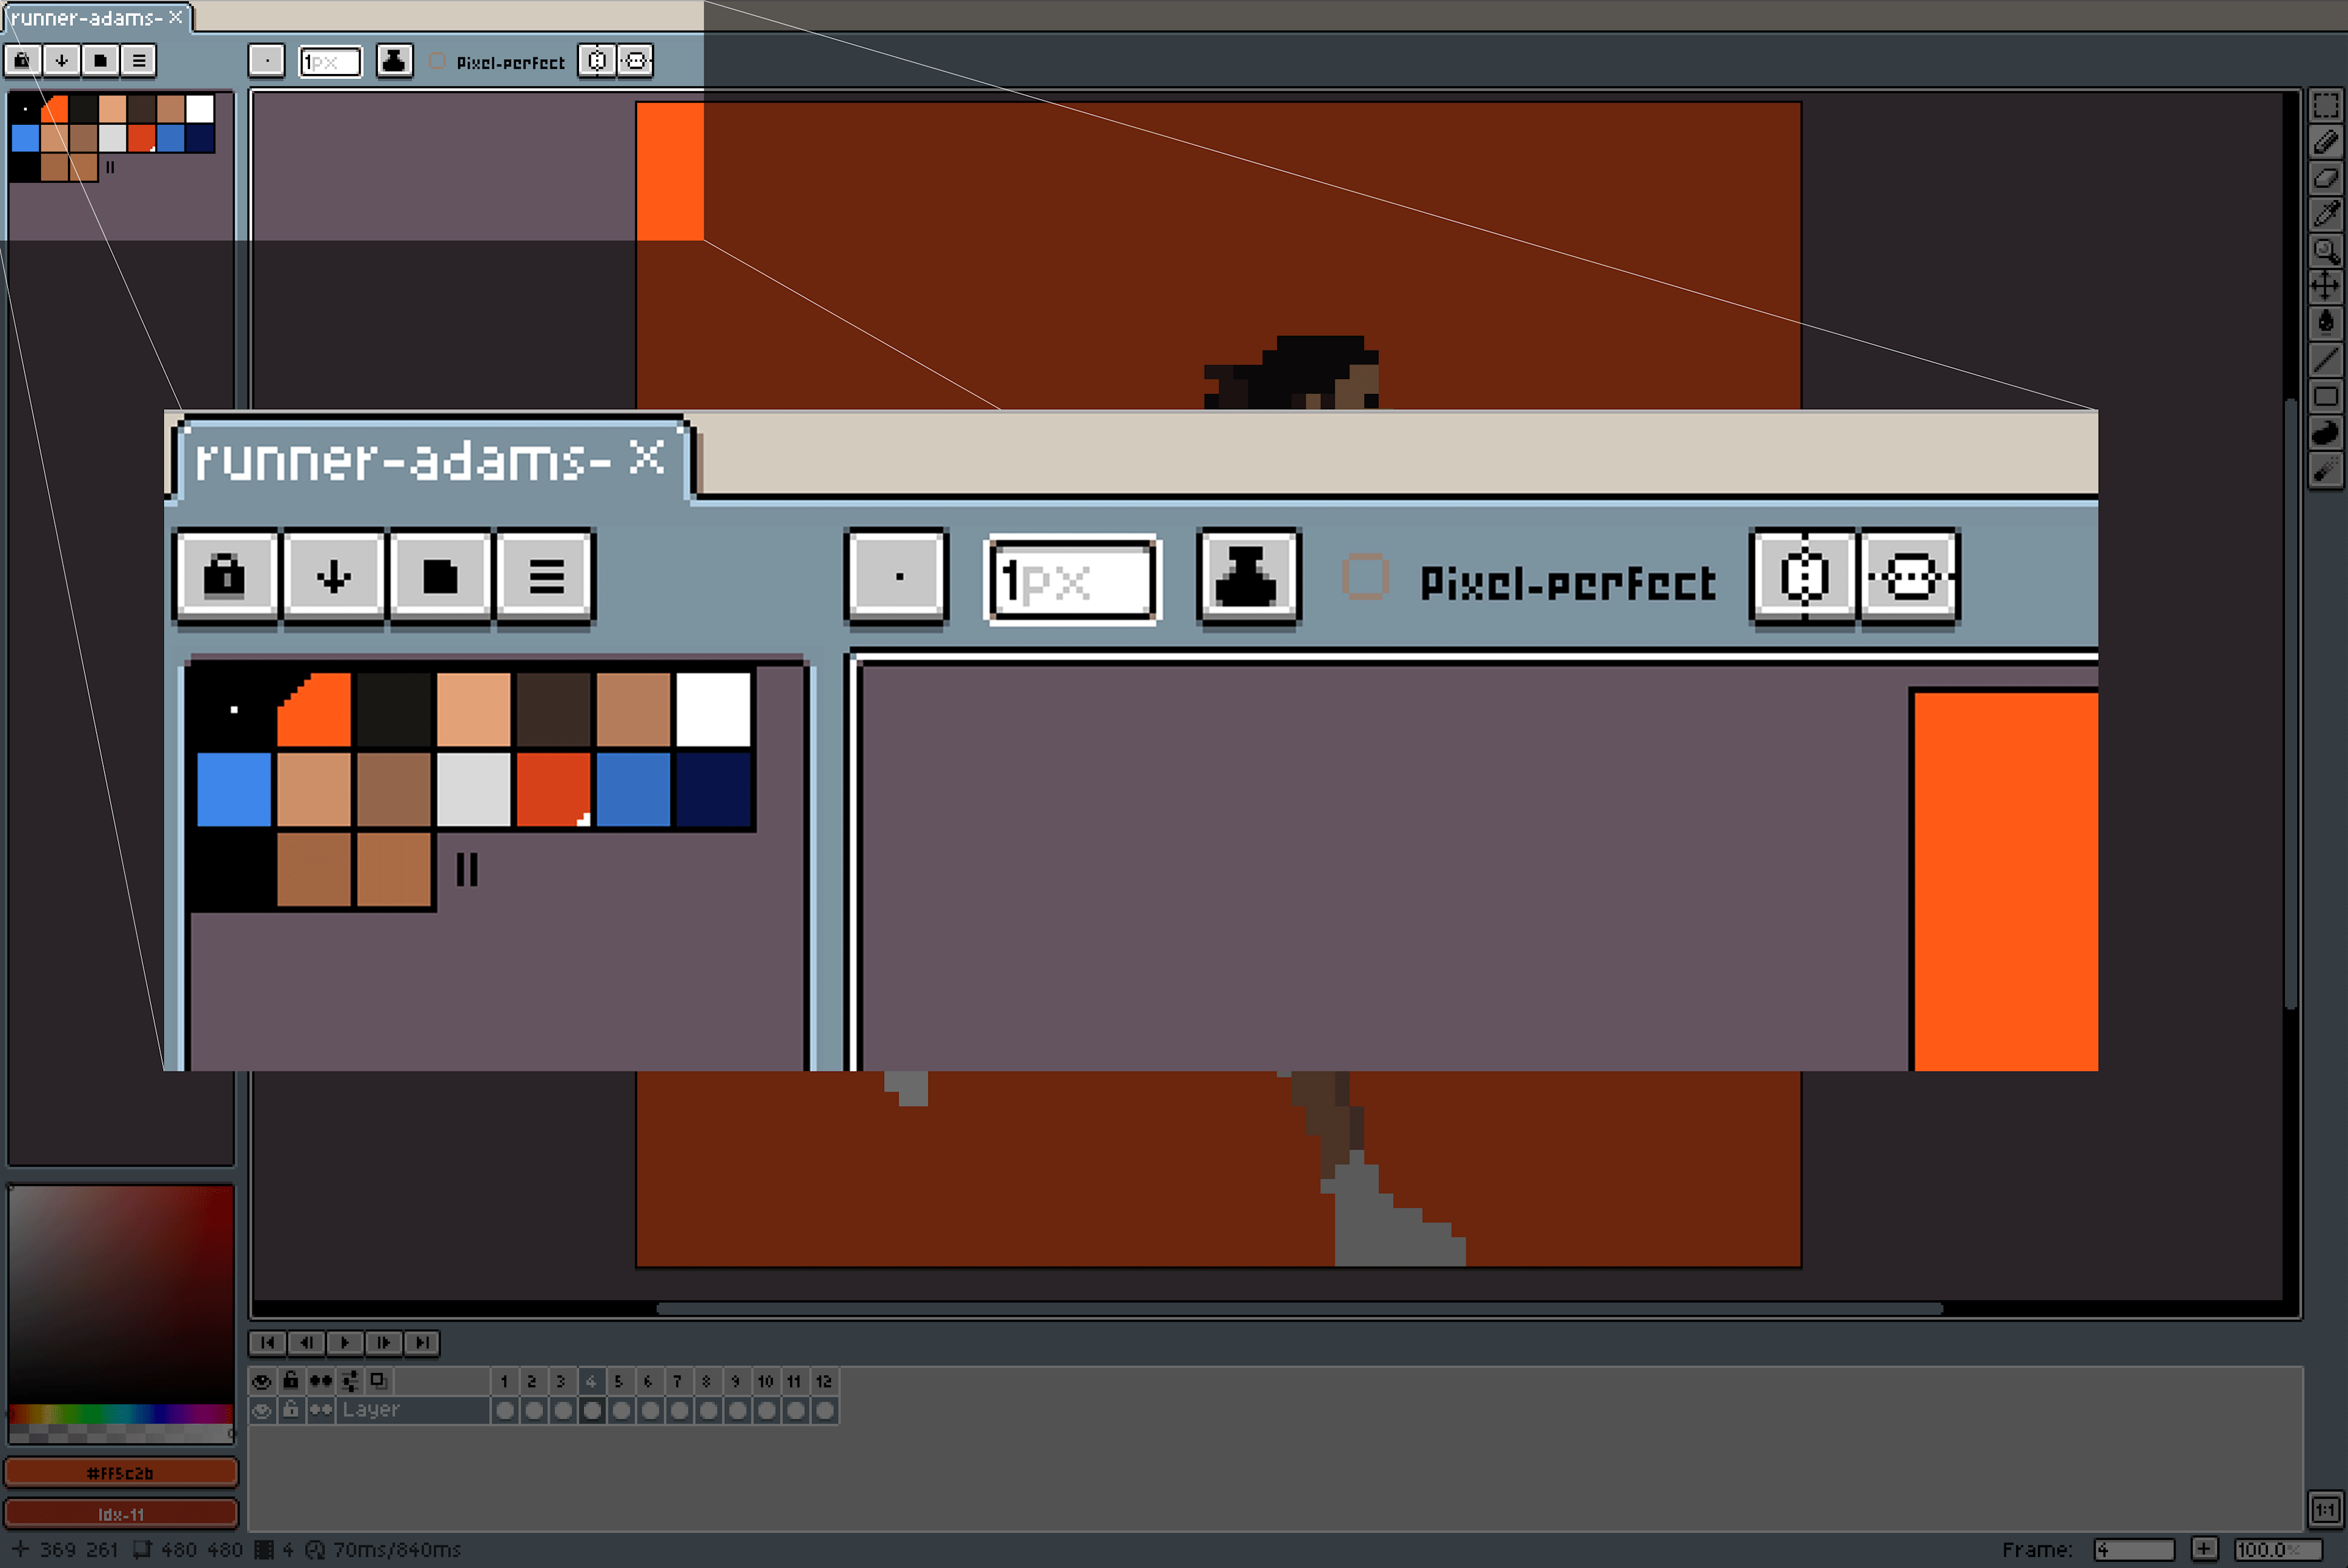Open timeline settings sliders icon

pyautogui.click(x=350, y=1381)
